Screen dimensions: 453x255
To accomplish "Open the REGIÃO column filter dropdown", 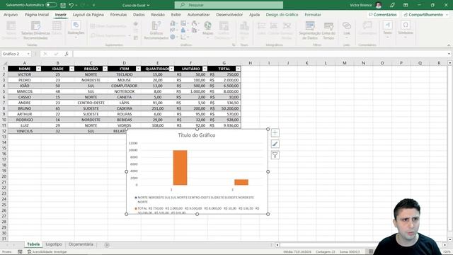I will tap(105, 69).
